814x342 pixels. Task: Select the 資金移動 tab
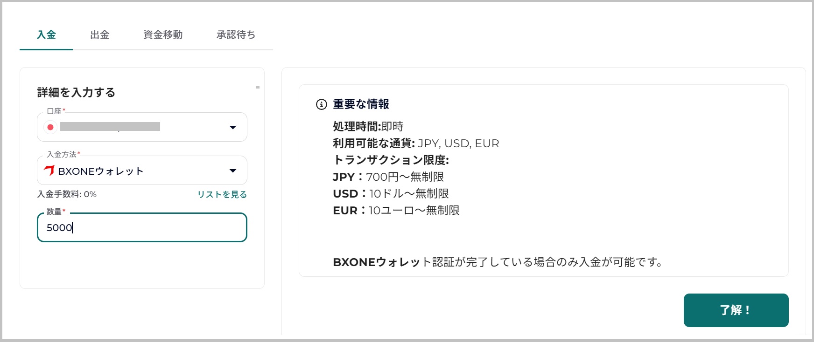[x=163, y=35]
